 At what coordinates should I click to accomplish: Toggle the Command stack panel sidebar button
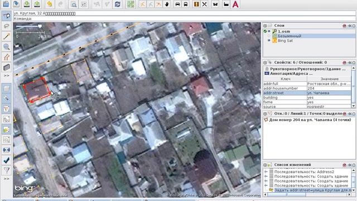[7, 130]
